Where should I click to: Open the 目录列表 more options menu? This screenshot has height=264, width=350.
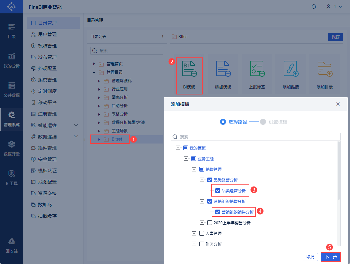click(x=163, y=37)
